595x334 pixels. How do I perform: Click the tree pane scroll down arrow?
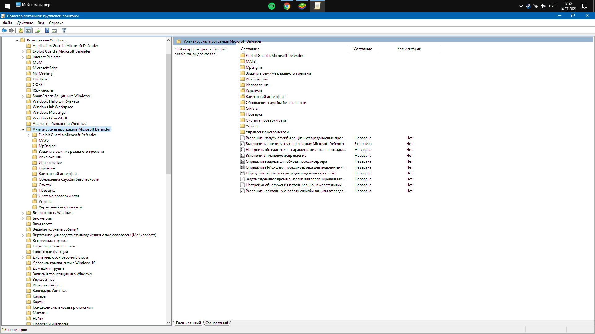[x=168, y=322]
